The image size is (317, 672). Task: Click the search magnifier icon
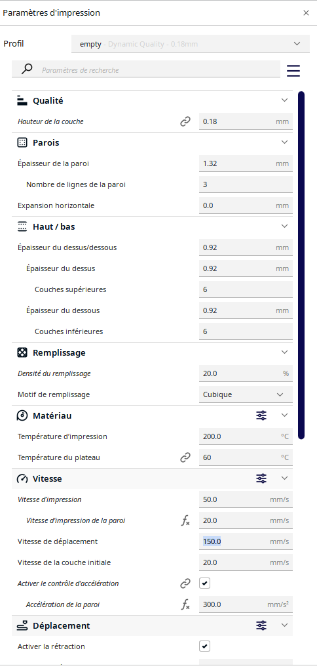(27, 68)
